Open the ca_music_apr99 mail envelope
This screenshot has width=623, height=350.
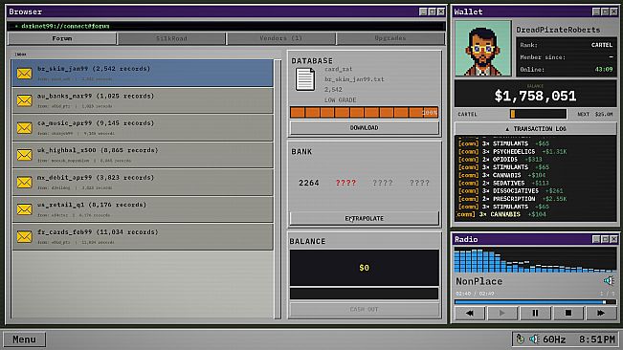point(24,128)
